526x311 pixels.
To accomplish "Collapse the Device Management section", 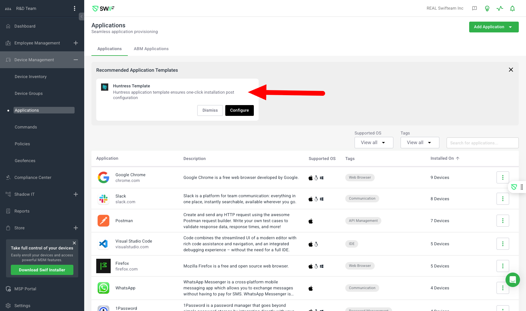I will coord(76,60).
